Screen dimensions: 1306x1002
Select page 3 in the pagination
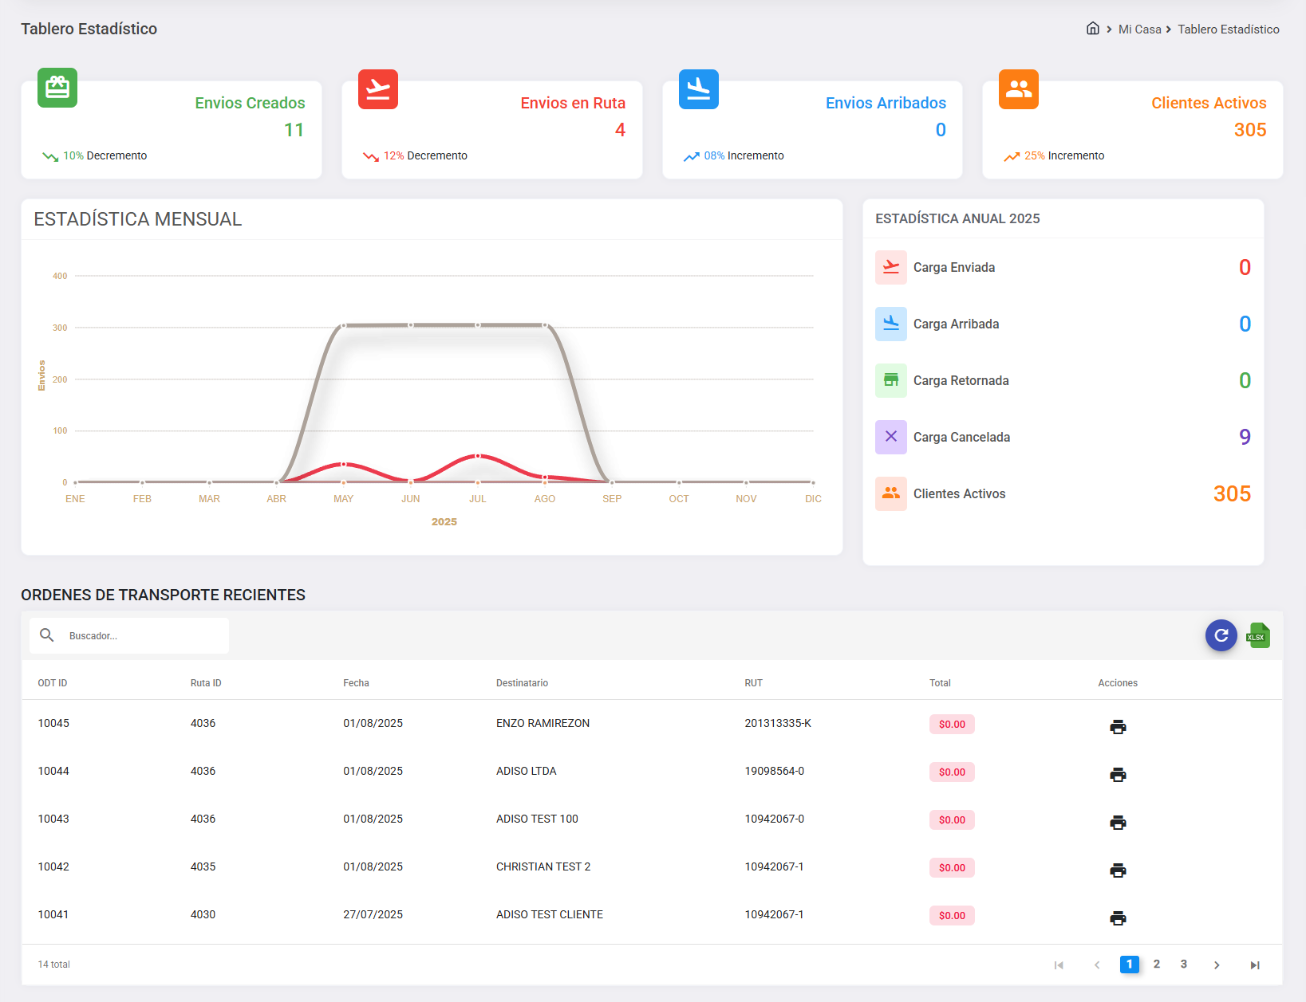point(1184,964)
